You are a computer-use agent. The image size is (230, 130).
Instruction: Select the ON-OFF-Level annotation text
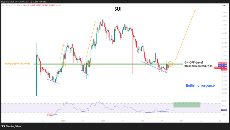(x=193, y=62)
